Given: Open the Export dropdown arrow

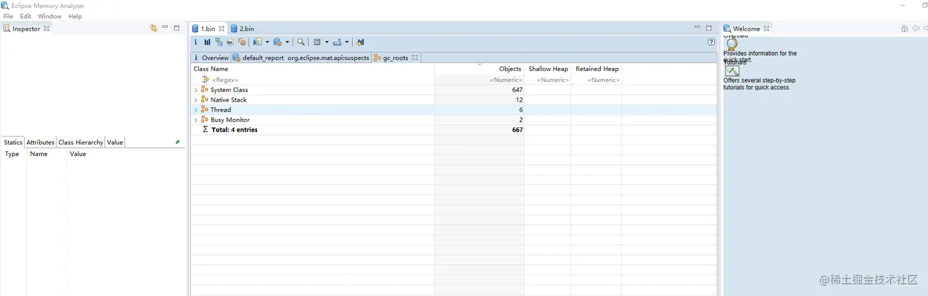Looking at the screenshot, I should (347, 42).
